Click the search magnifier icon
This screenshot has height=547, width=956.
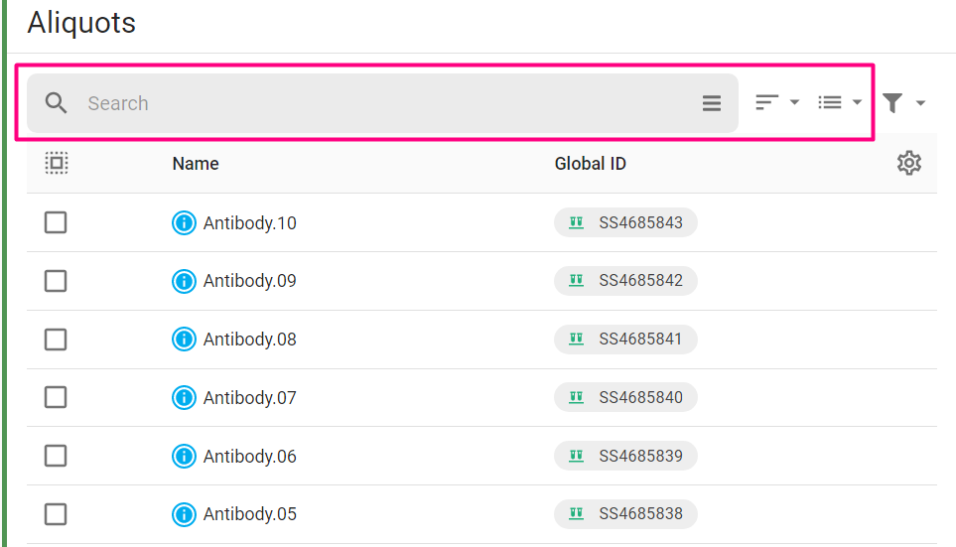pos(57,103)
